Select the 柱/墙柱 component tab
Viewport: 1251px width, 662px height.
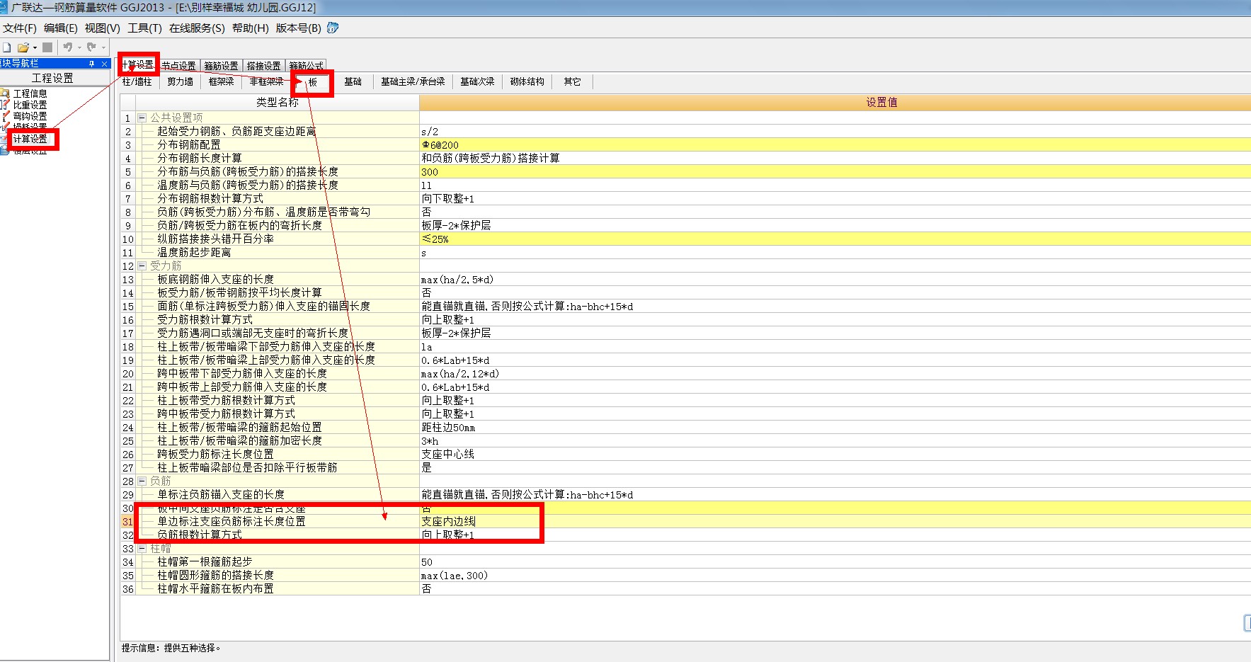(x=137, y=81)
